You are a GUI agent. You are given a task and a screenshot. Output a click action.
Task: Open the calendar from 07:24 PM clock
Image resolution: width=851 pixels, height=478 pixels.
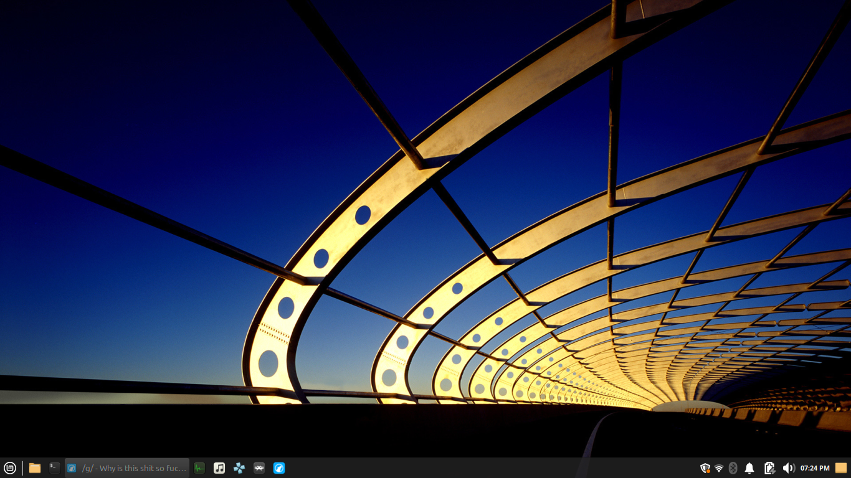click(815, 468)
